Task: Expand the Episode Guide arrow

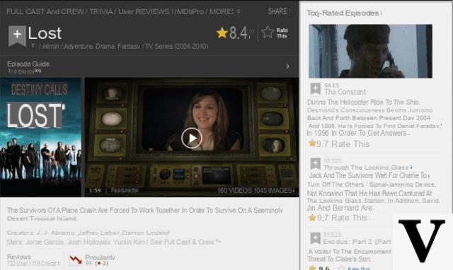Action: click(x=287, y=66)
